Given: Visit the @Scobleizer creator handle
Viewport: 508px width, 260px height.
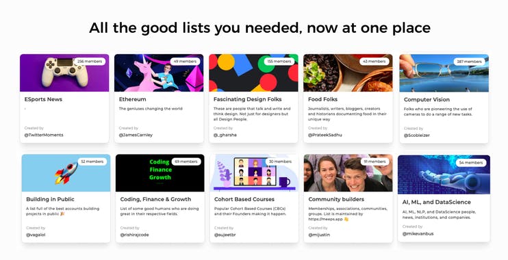Looking at the screenshot, I should pyautogui.click(x=417, y=135).
